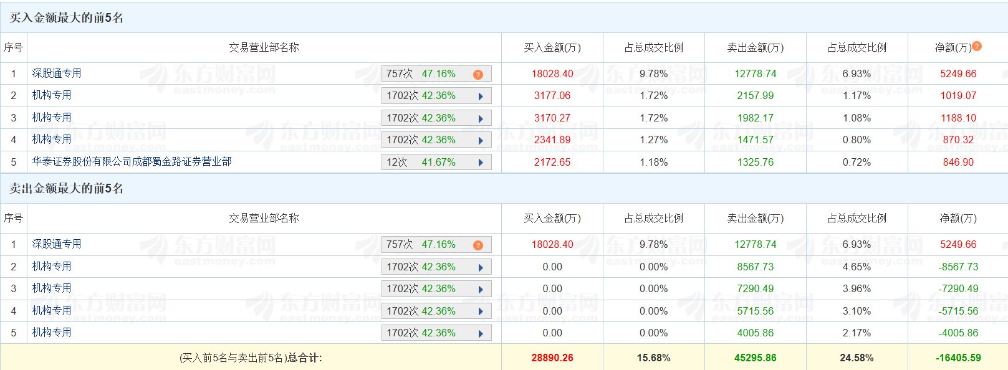The image size is (1008, 370).
Task: Click 1702次 42.36% badge in the -4005.86 row
Action: (421, 333)
